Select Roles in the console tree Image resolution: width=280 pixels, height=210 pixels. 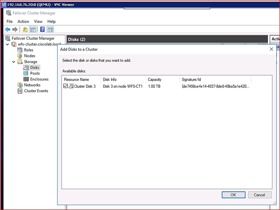pyautogui.click(x=29, y=50)
